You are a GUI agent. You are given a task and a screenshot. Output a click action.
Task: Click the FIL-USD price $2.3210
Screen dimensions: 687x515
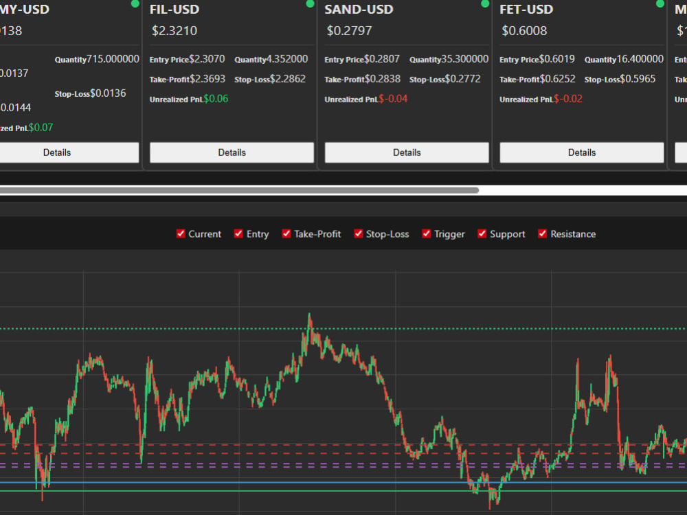(174, 31)
